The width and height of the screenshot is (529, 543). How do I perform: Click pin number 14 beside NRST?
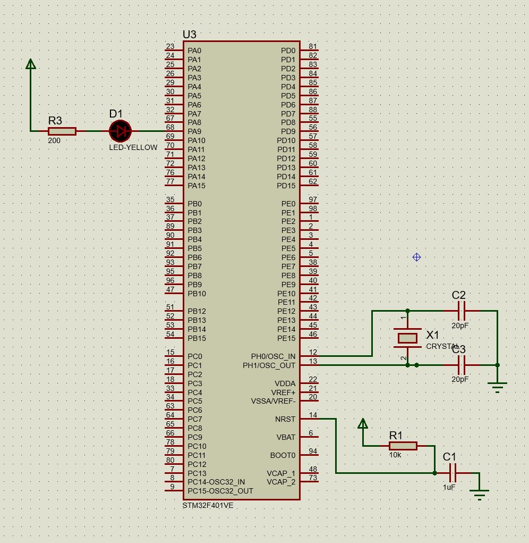pyautogui.click(x=313, y=415)
